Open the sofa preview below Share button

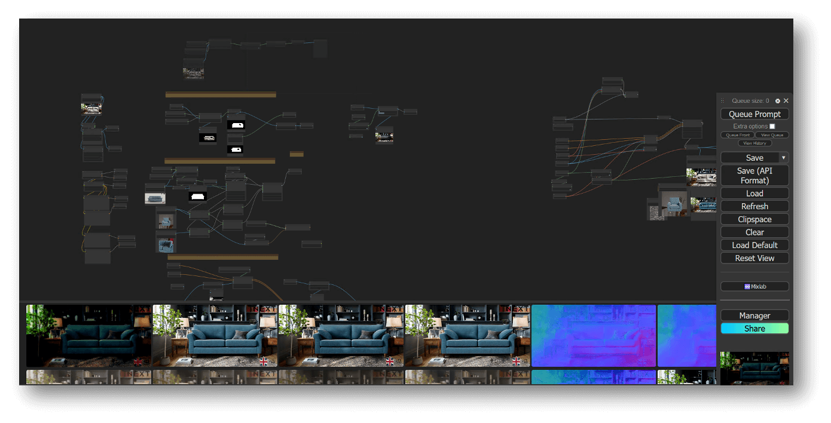[x=754, y=368]
